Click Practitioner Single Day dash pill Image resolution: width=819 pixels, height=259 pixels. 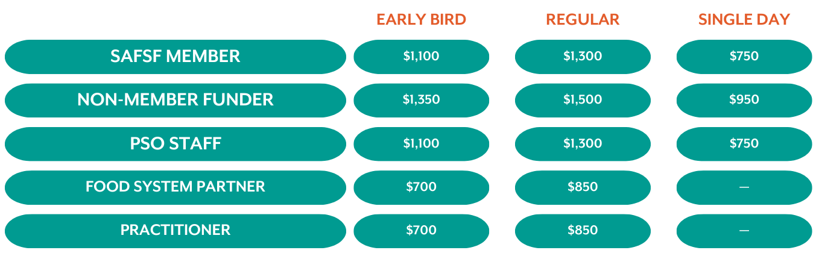(x=744, y=230)
